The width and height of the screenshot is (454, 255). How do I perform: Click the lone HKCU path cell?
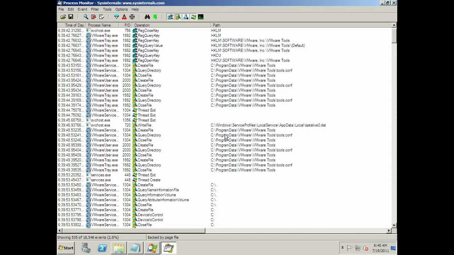coord(216,55)
